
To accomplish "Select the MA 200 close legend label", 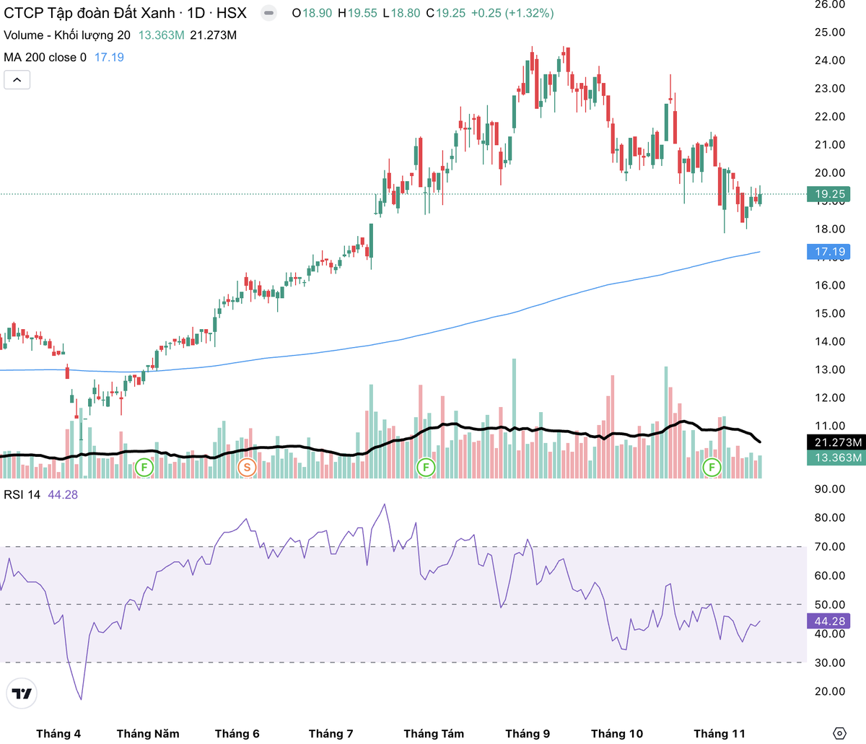I will point(45,57).
